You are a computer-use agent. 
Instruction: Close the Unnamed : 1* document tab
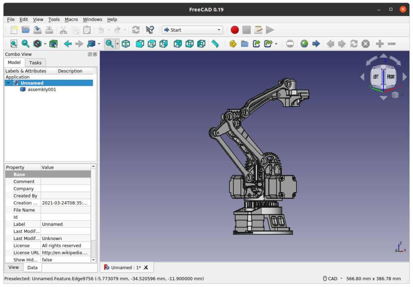click(x=146, y=268)
